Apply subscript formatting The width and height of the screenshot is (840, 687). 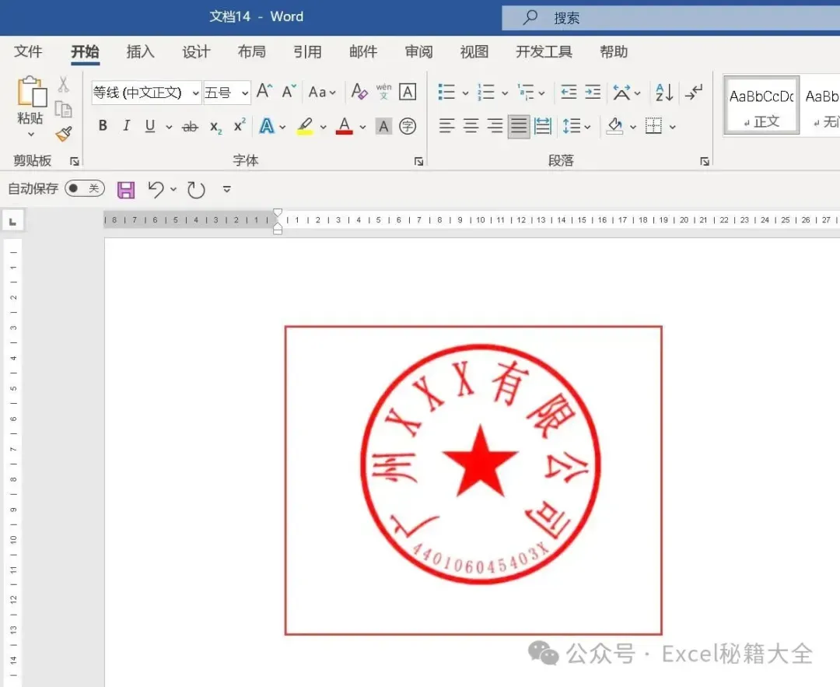[x=215, y=127]
